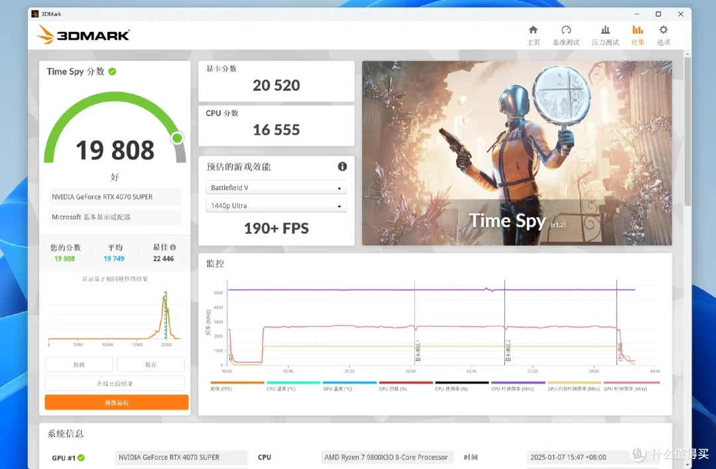716x469 pixels.
Task: Click NVIDIA GeForce RTX 4070 SUPER under the score gauge
Action: pyautogui.click(x=115, y=197)
